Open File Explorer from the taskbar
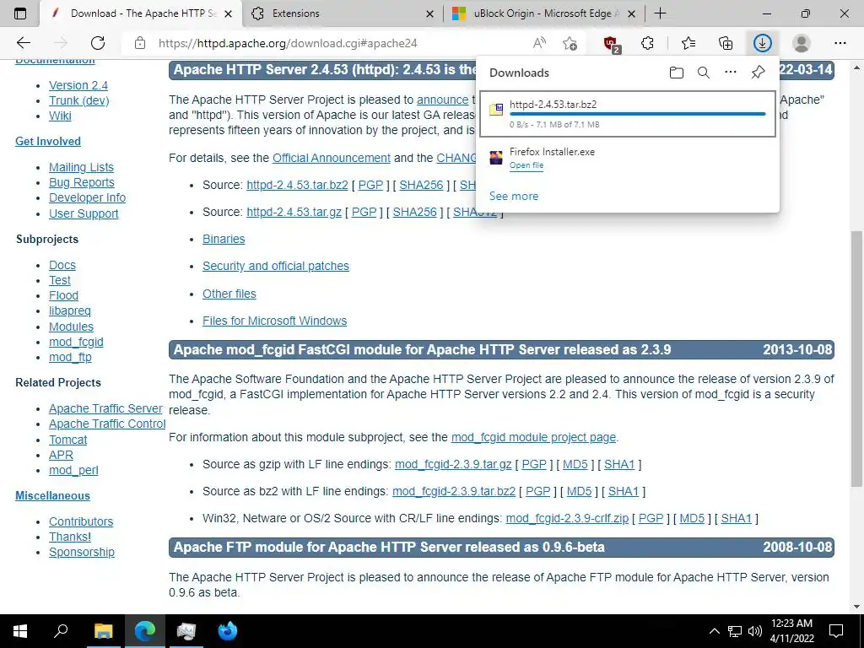The width and height of the screenshot is (864, 648). tap(103, 631)
